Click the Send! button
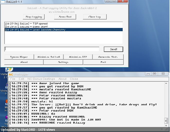This screenshot has width=170, height=132. [x=113, y=49]
